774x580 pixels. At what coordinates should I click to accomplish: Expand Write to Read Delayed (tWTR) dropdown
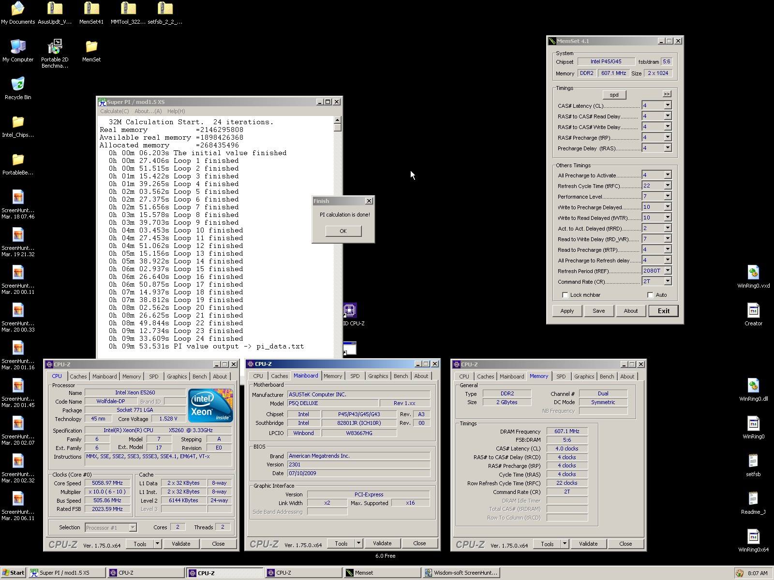tap(668, 217)
